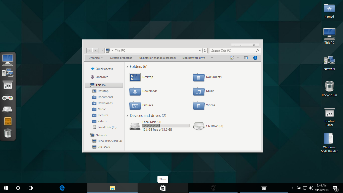Click the file cabinet icon in the dock
Screen dimensions: 343x193
tap(8, 121)
